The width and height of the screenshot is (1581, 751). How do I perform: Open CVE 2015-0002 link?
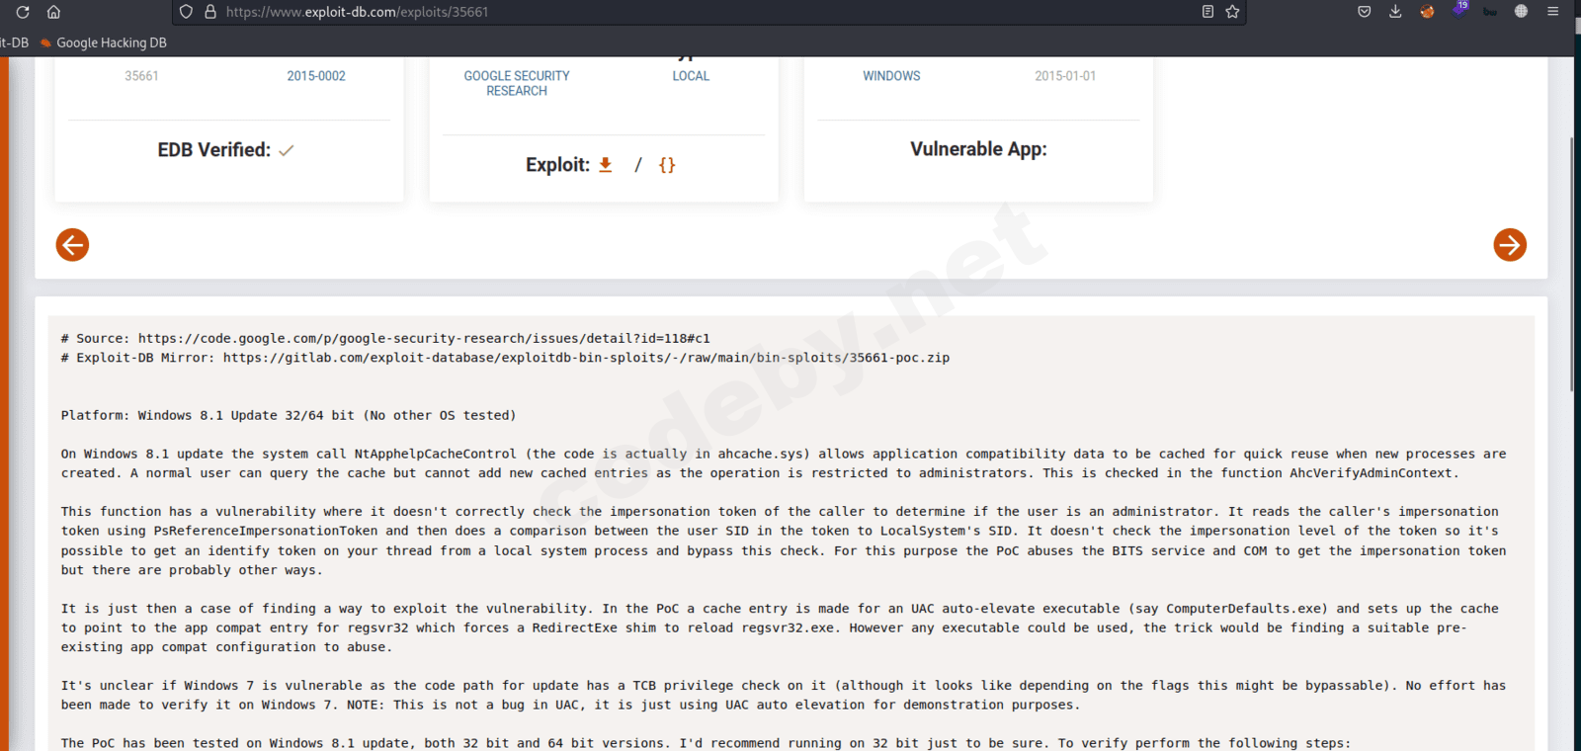[x=316, y=76]
